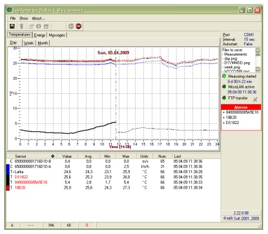Select the 18B20 sensor row in table
This screenshot has width=268, height=234.
113,187
